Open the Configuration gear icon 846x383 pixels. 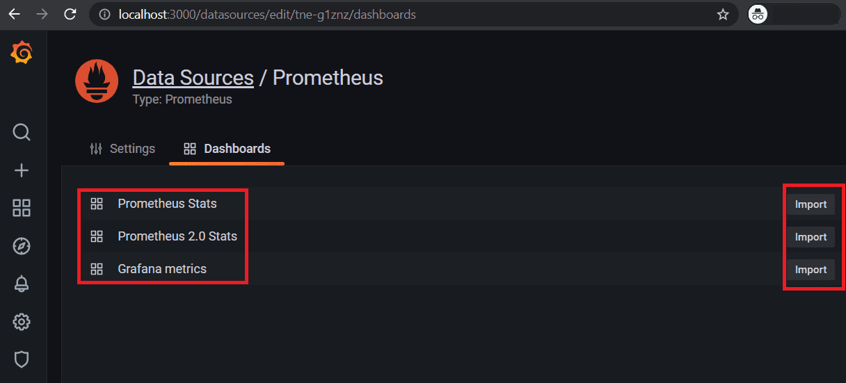point(22,322)
